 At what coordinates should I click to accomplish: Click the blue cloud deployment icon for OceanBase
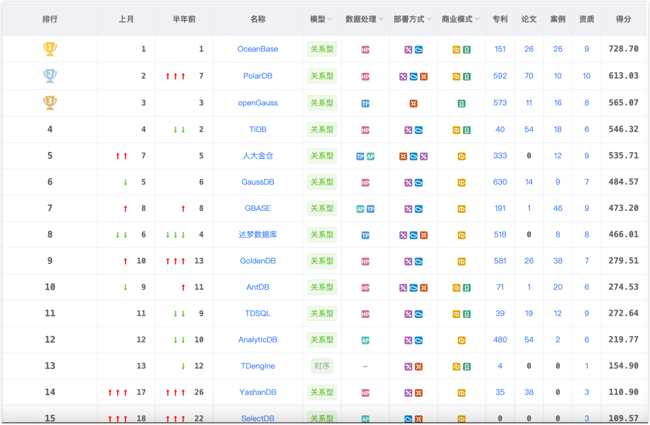[x=419, y=50]
